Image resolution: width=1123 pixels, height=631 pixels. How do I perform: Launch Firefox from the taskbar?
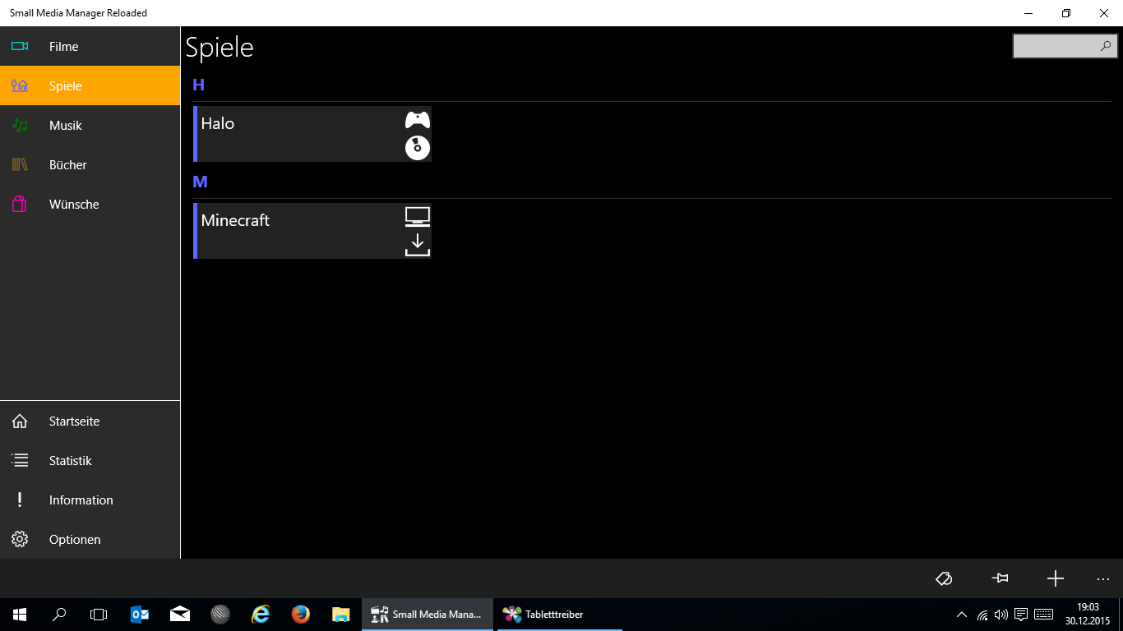301,615
